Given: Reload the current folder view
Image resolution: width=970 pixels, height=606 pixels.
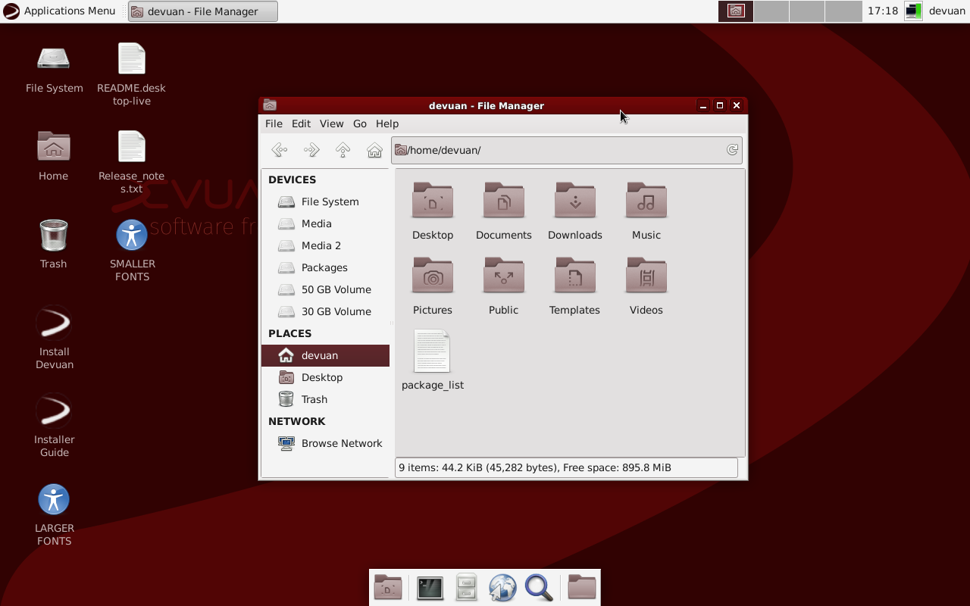Looking at the screenshot, I should click(x=732, y=150).
